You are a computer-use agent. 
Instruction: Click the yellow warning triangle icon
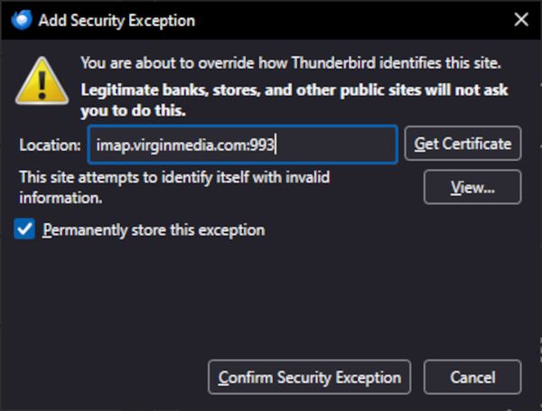(x=38, y=79)
